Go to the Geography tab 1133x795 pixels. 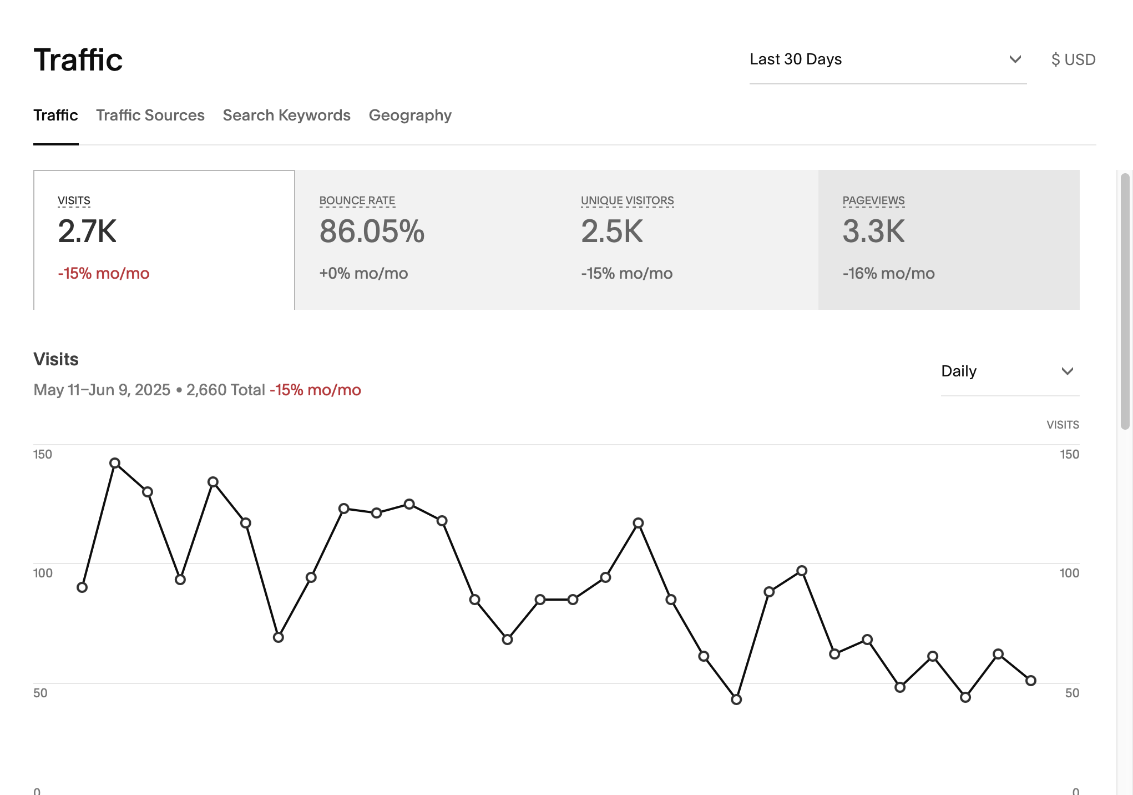click(410, 115)
